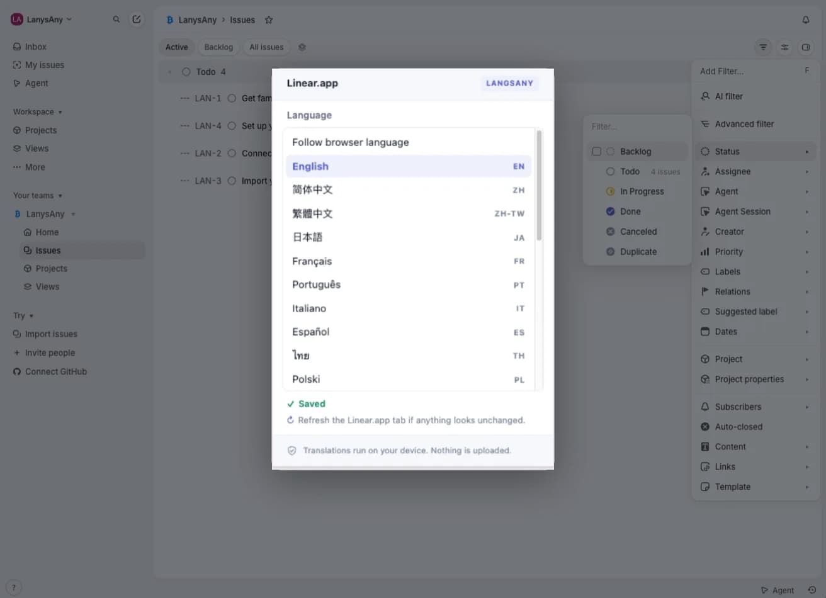Click the status Filter input field
826x598 pixels.
[x=637, y=127]
